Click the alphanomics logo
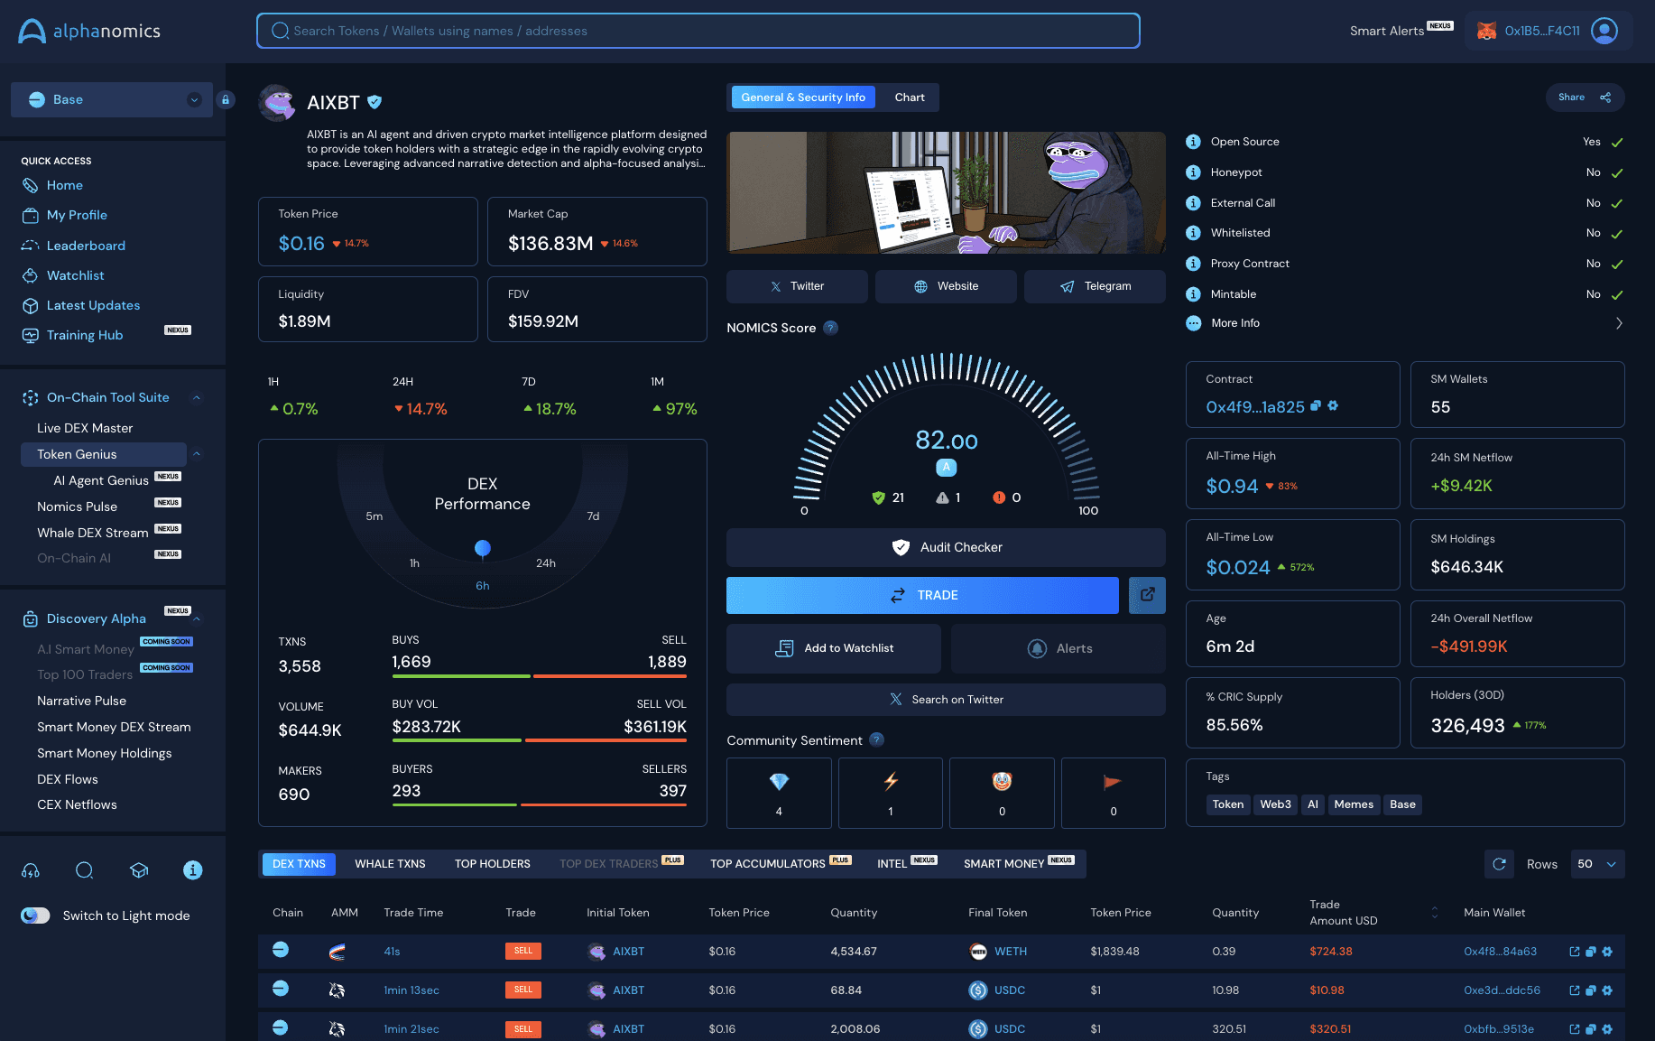The image size is (1655, 1041). (x=89, y=31)
